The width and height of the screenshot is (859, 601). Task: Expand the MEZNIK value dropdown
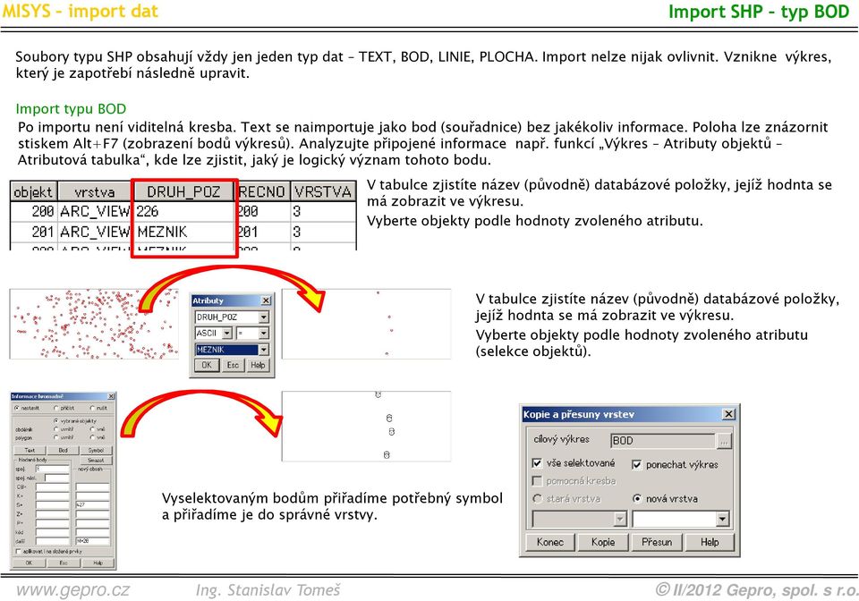(264, 349)
